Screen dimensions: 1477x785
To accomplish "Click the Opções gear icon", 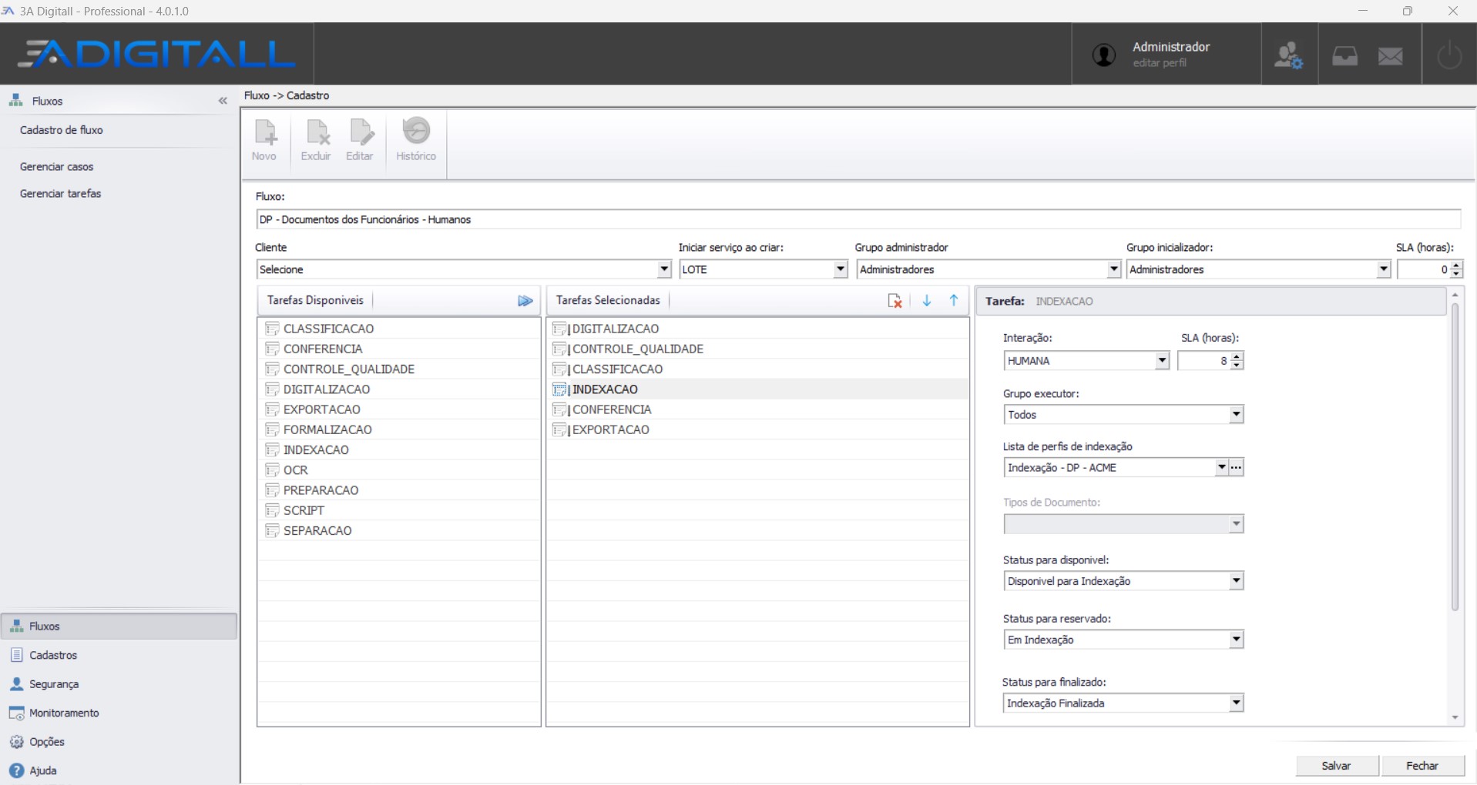I will click(x=16, y=742).
